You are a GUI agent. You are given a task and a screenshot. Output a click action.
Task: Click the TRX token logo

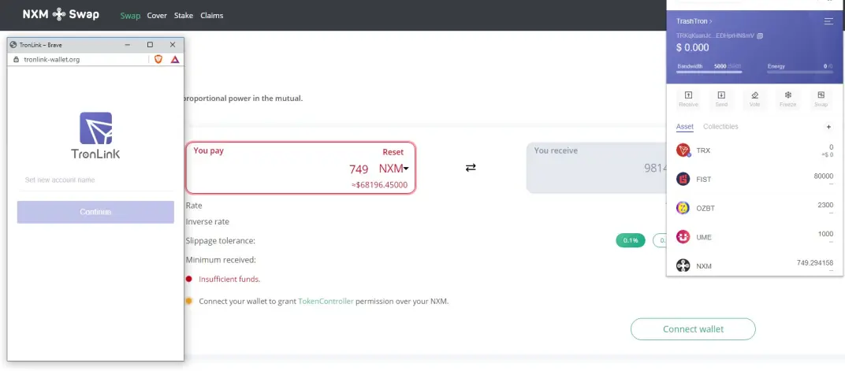tap(683, 150)
